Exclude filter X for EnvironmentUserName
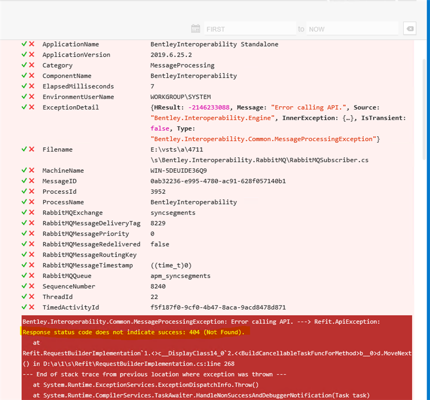430x400 pixels. coord(32,97)
